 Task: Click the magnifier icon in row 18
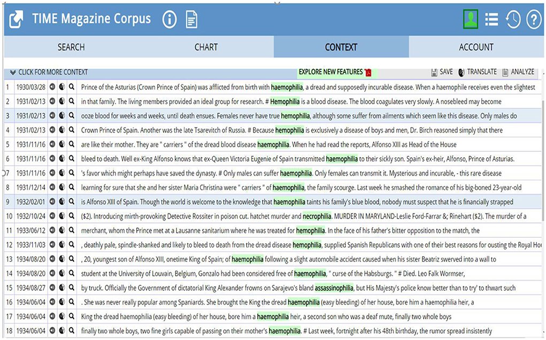(72, 330)
